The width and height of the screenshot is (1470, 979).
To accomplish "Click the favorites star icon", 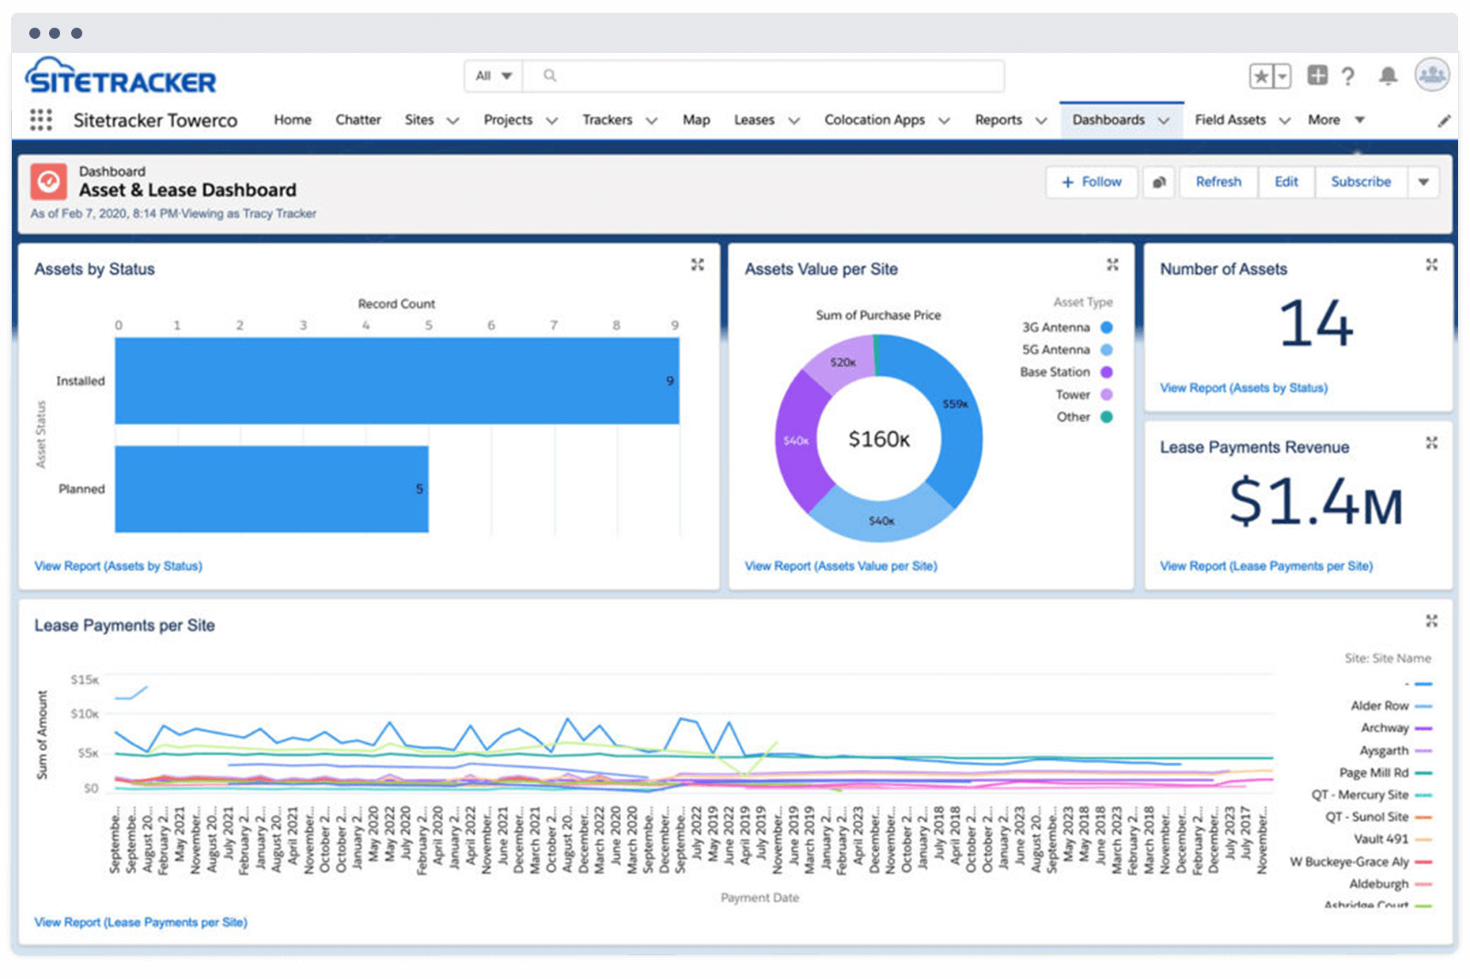I will pos(1261,76).
